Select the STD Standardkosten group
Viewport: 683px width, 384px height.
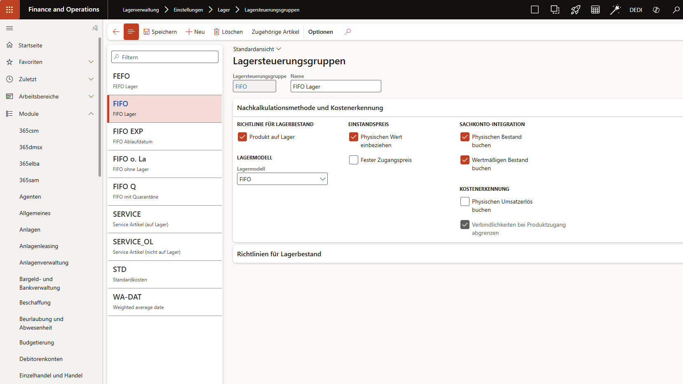pyautogui.click(x=164, y=274)
